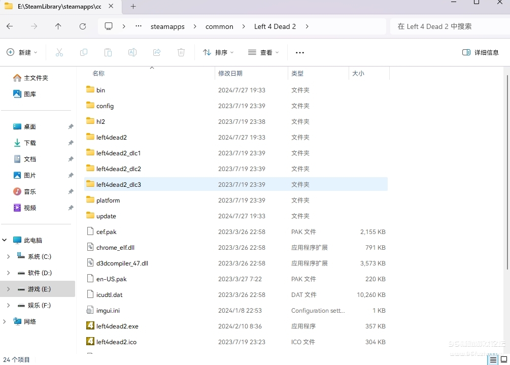
Task: Toggle the 详细信息 details pane
Action: (480, 52)
